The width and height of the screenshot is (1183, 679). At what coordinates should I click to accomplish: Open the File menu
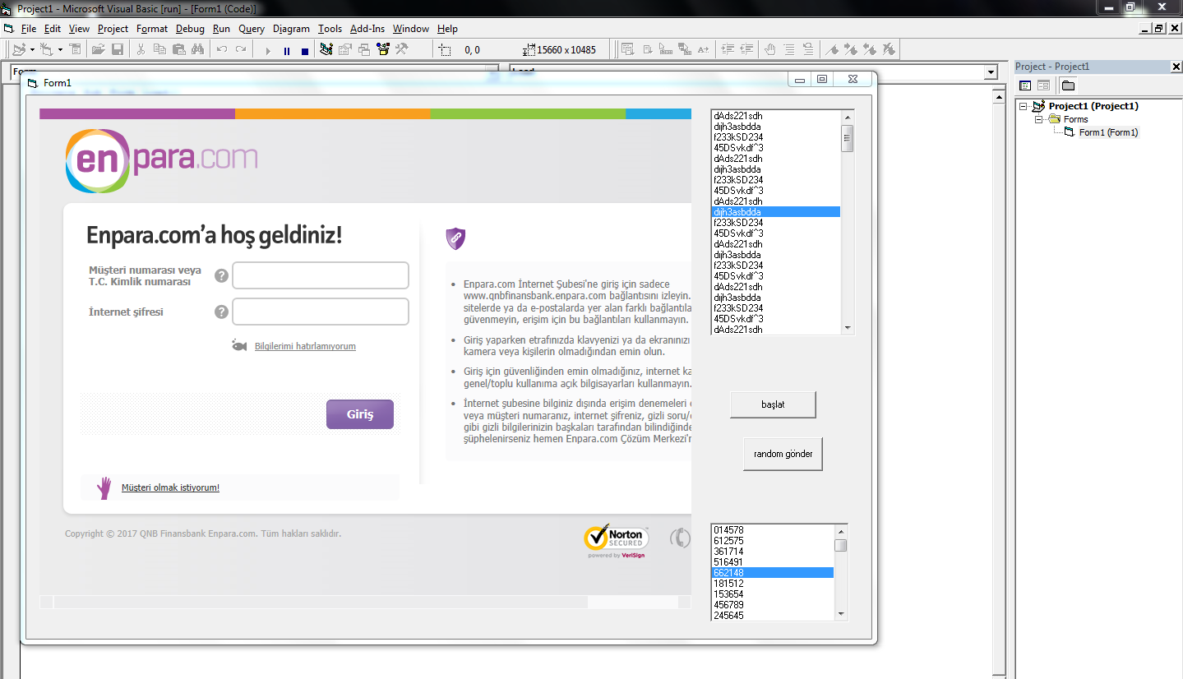[29, 29]
